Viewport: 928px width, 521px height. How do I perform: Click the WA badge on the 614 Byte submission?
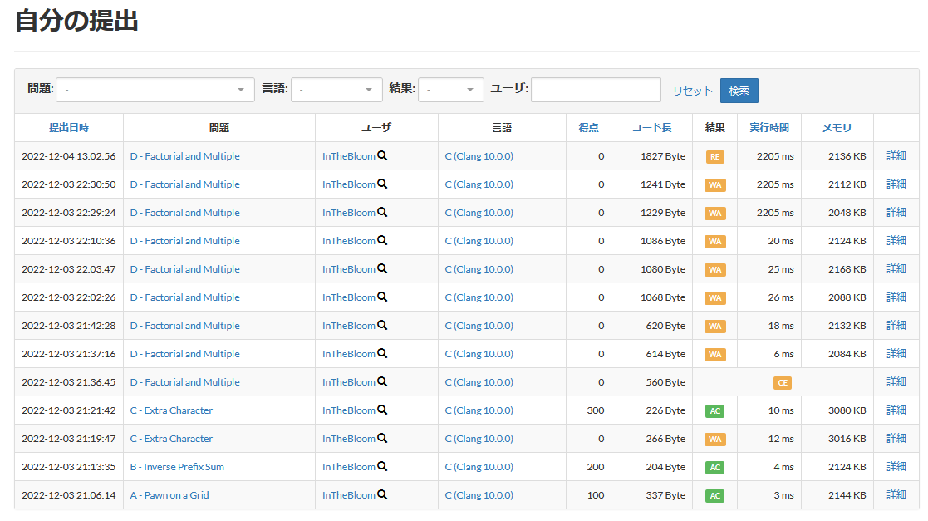pyautogui.click(x=715, y=355)
